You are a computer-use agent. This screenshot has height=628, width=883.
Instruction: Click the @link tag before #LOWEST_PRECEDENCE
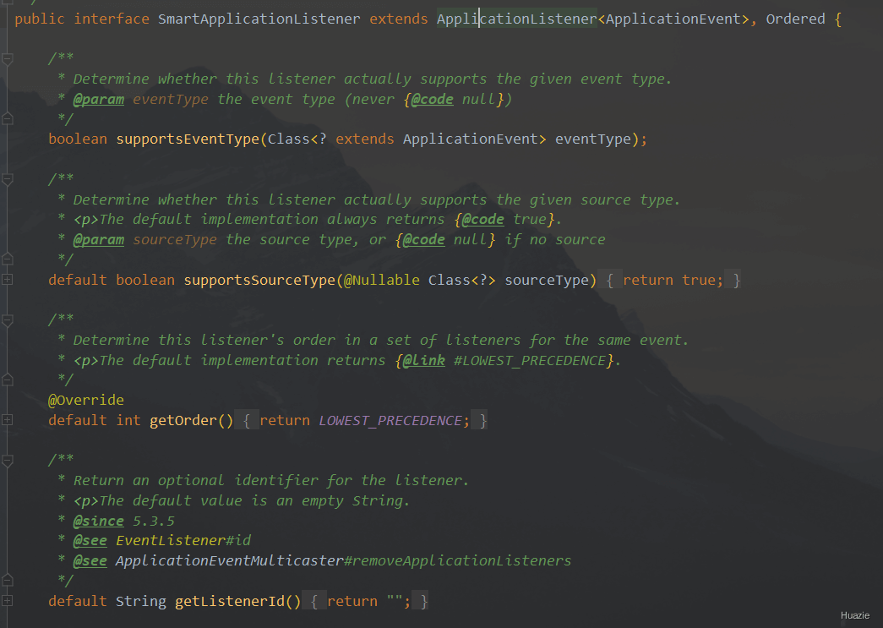(424, 360)
